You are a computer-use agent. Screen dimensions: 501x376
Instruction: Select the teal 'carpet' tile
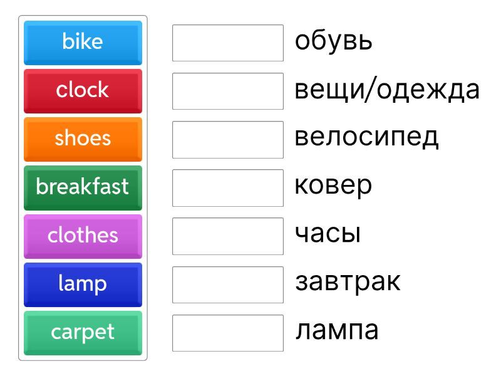83,332
